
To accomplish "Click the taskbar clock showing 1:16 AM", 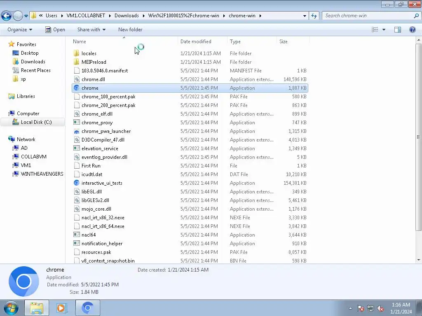I will coord(401,308).
